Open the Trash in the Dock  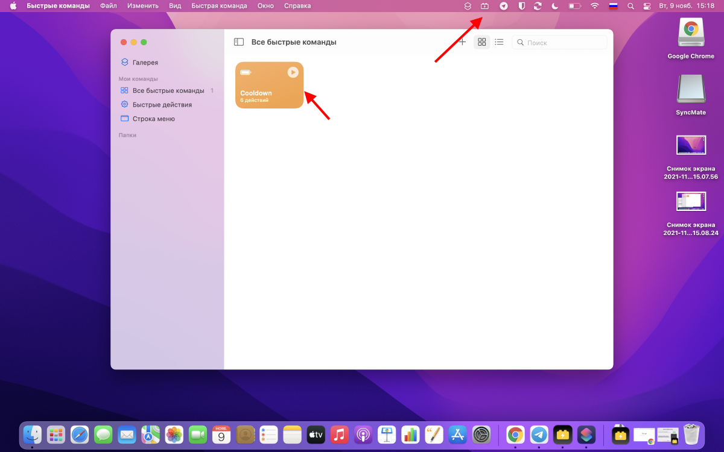(691, 434)
